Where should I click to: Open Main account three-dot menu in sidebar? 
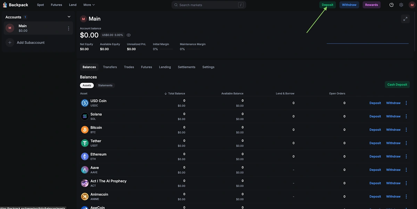[68, 28]
